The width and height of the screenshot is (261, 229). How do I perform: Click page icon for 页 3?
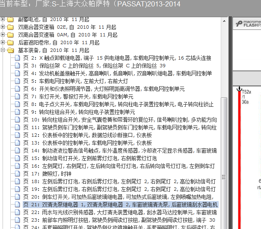pyautogui.click(x=17, y=66)
